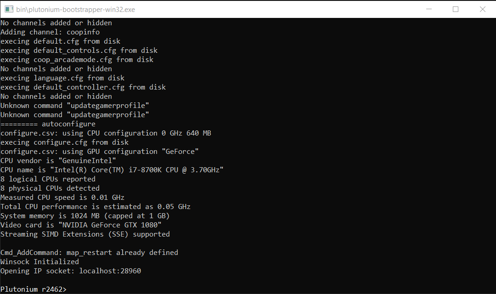The width and height of the screenshot is (496, 294).
Task: Click the 'Winsock Initialized' output line
Action: pos(39,262)
